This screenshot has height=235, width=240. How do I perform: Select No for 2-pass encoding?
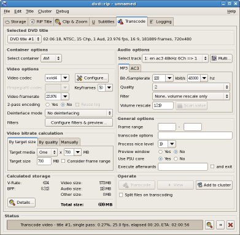pyautogui.click(x=63, y=105)
